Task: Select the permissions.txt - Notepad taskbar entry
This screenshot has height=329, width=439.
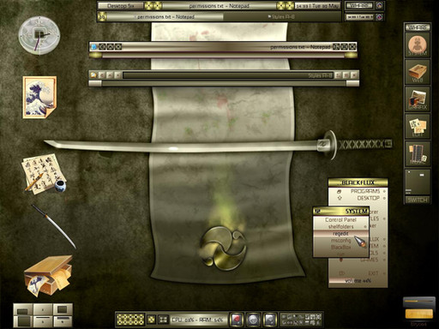Action: click(165, 17)
